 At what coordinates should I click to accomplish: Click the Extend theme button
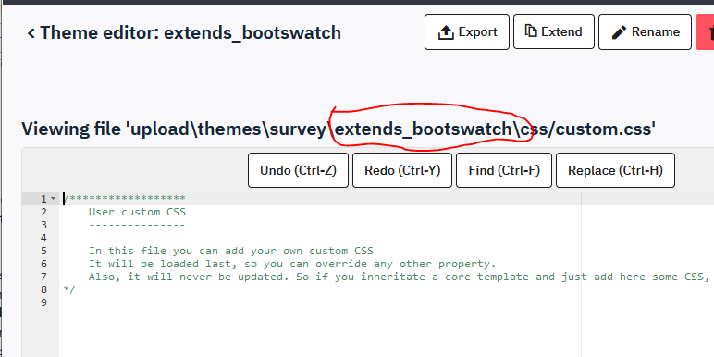click(x=554, y=31)
